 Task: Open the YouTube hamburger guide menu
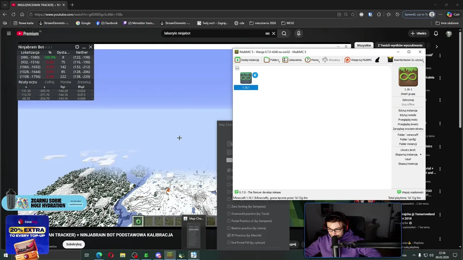[x=9, y=33]
